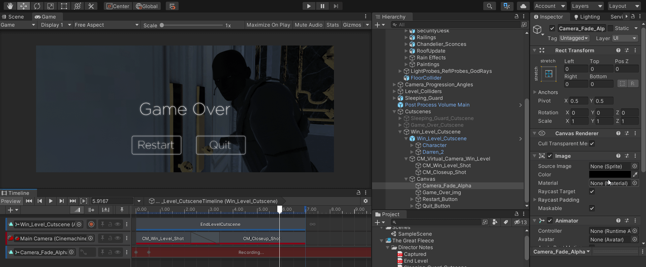Select the combined Transform tool

click(x=77, y=6)
